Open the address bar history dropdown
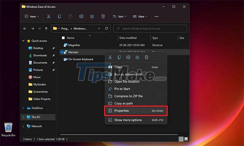 [99, 29]
